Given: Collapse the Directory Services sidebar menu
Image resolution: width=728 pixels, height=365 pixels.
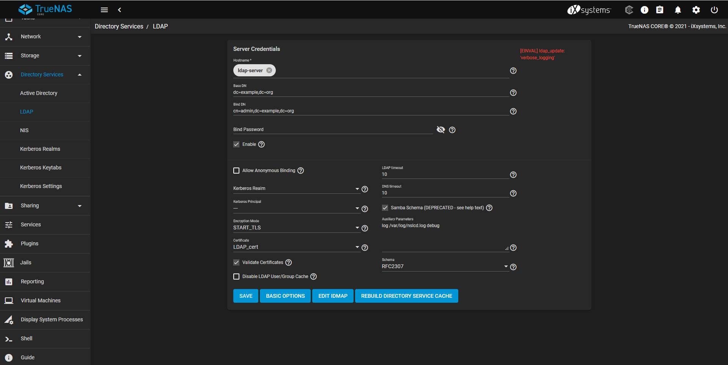Looking at the screenshot, I should click(x=45, y=75).
